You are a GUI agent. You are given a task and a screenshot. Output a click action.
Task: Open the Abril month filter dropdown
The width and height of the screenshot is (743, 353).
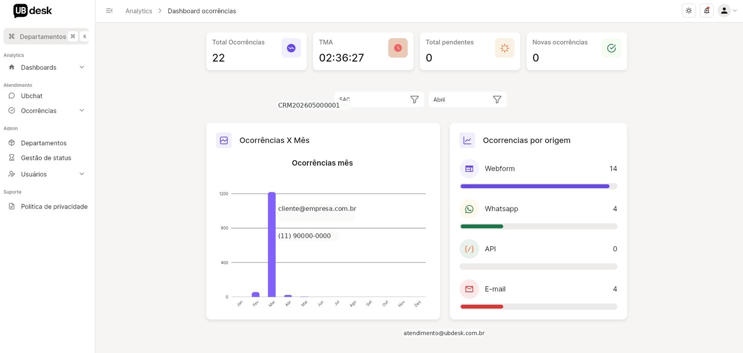pos(468,99)
